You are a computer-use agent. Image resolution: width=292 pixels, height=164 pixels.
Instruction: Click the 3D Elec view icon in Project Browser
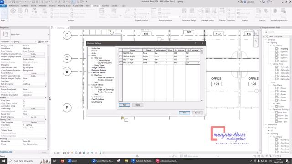pyautogui.click(x=276, y=106)
